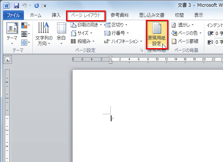Open the ファイル tab
Viewport: 223px width, 162px height.
[13, 15]
